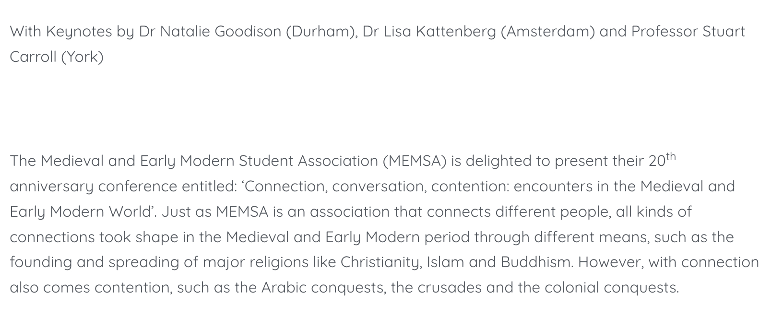Click the word Buddhism

click(x=536, y=262)
